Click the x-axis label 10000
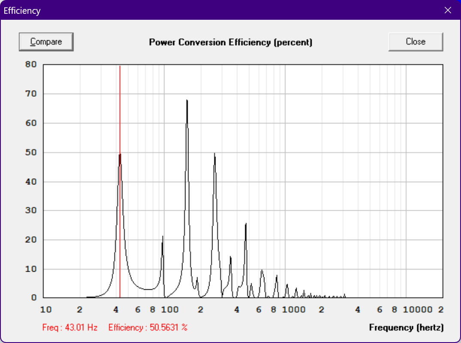The height and width of the screenshot is (343, 461). coord(418,310)
